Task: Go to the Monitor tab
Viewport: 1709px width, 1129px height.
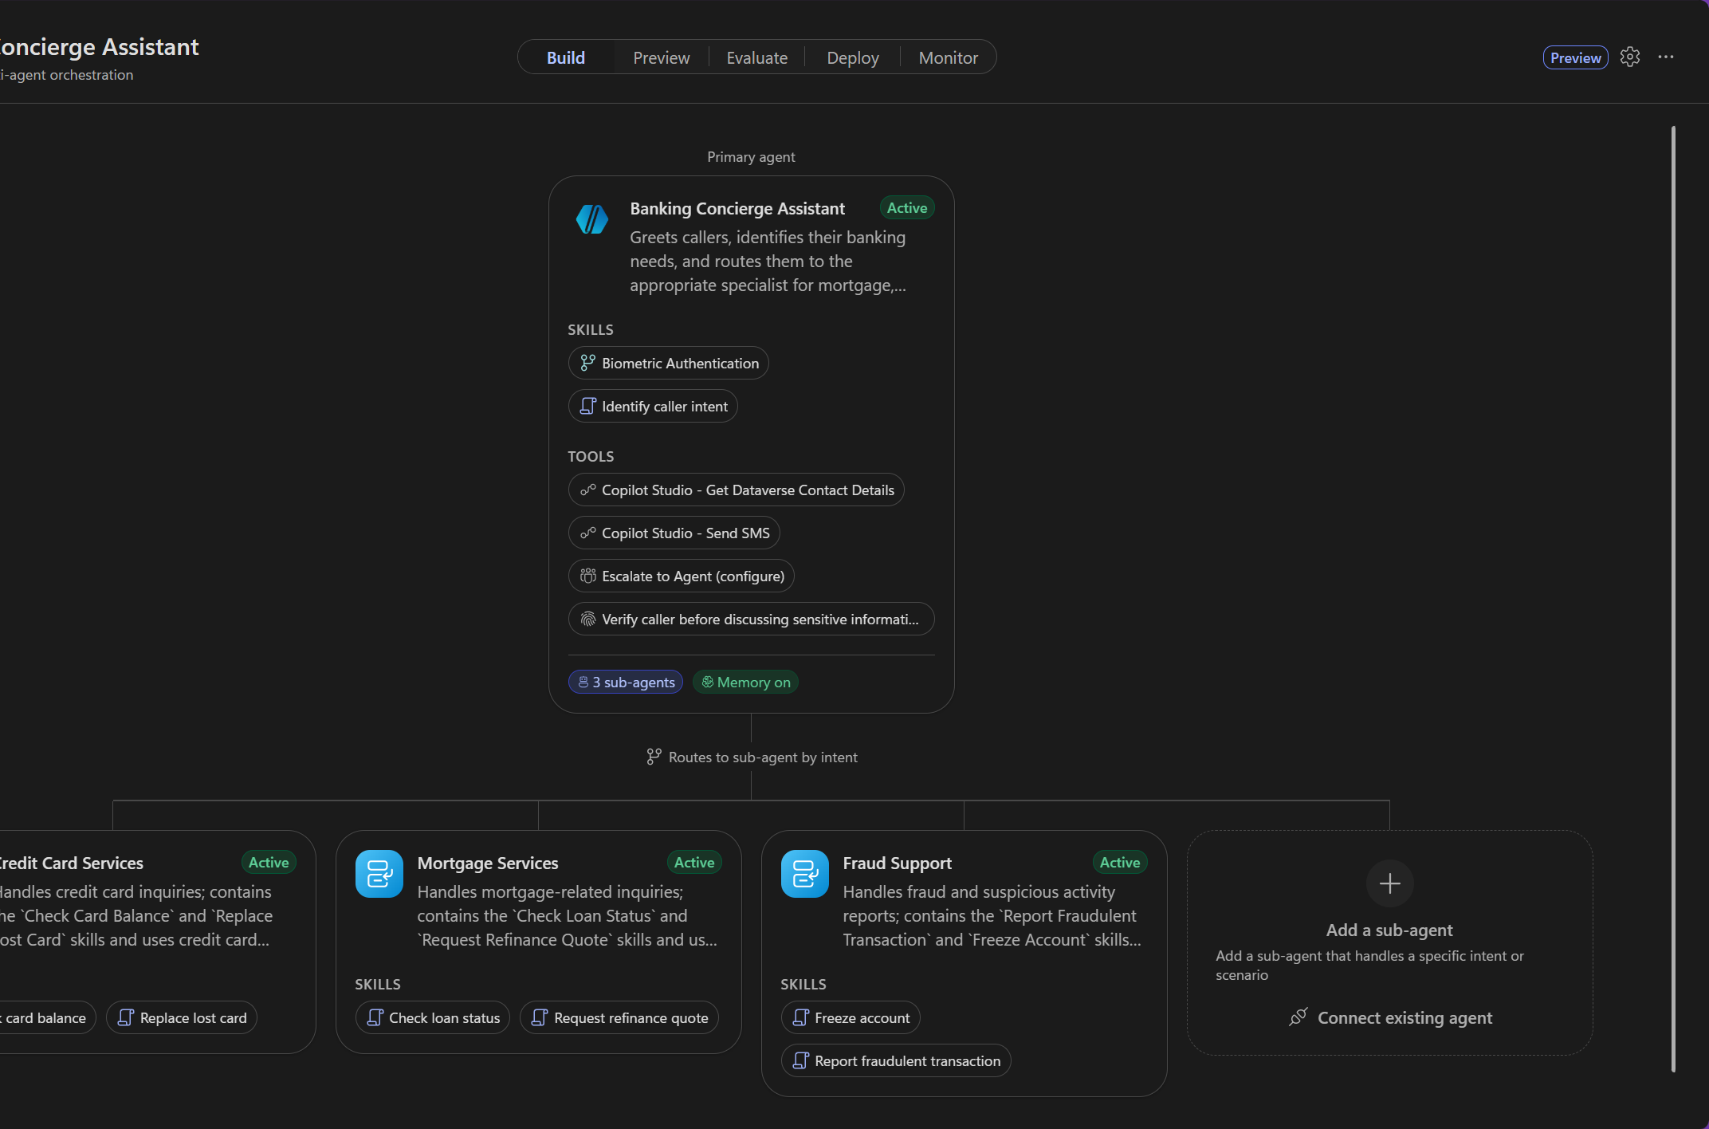Action: click(x=949, y=57)
